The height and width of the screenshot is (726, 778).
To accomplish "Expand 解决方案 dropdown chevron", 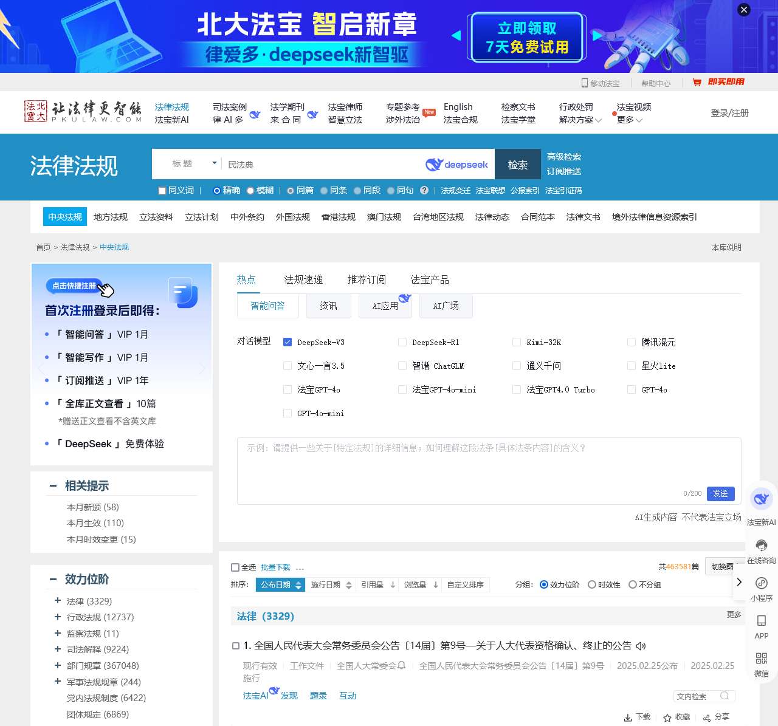I will [598, 120].
